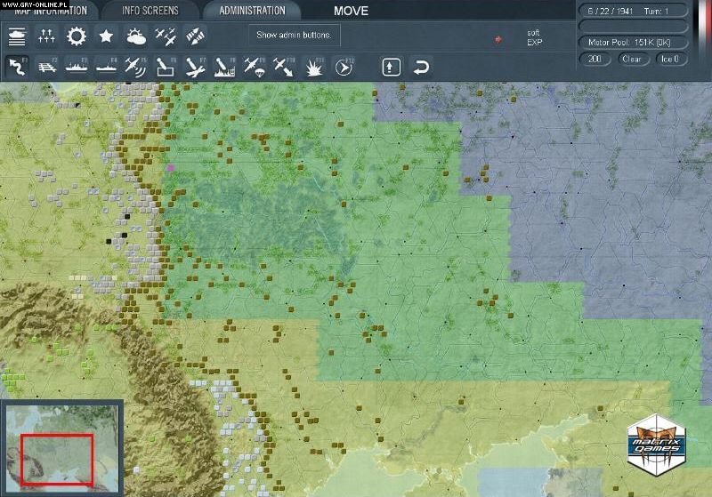Select the air transport parachute icon (F9)

coord(255,67)
